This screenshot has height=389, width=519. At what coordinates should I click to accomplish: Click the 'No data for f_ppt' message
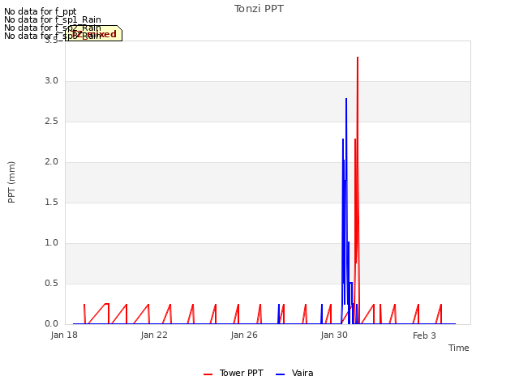[41, 11]
